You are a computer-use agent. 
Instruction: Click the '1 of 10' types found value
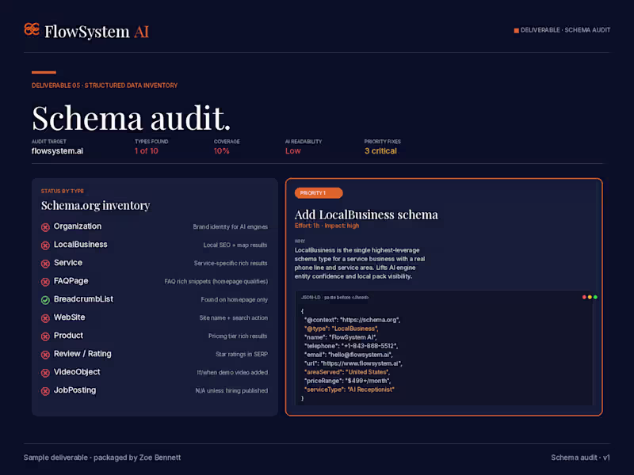pyautogui.click(x=147, y=151)
